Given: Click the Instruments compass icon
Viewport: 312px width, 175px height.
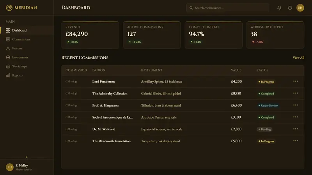Looking at the screenshot, I should [x=8, y=57].
